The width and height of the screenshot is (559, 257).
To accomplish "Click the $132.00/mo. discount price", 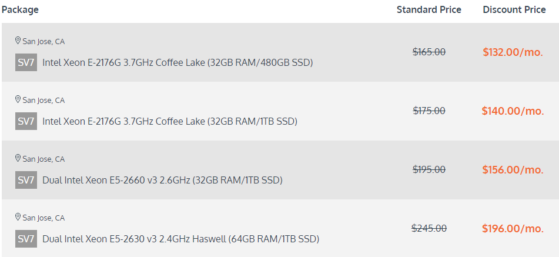I will tap(513, 52).
